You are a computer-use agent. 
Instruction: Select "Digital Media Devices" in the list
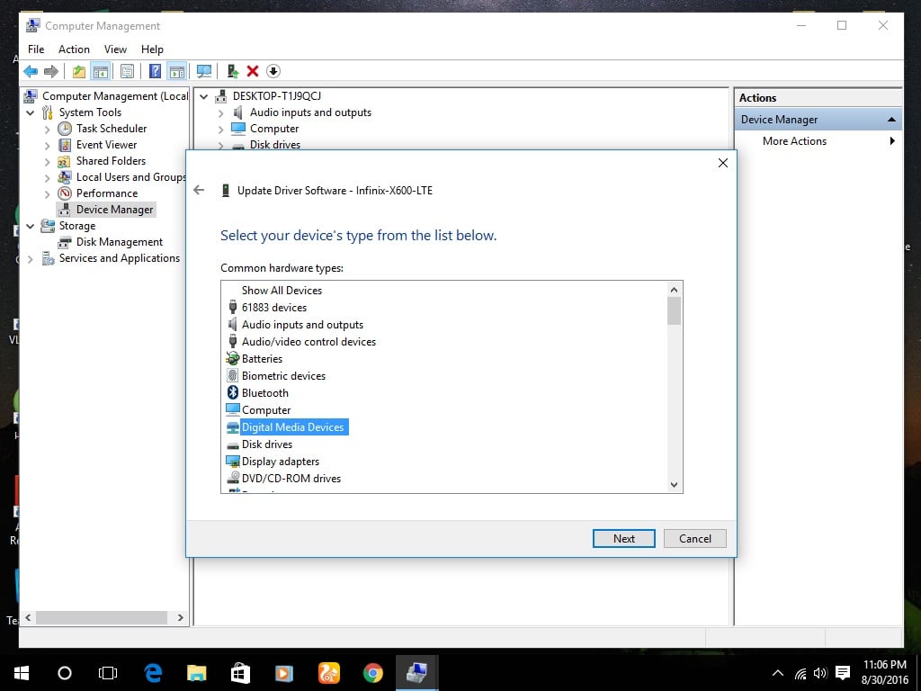click(x=292, y=427)
